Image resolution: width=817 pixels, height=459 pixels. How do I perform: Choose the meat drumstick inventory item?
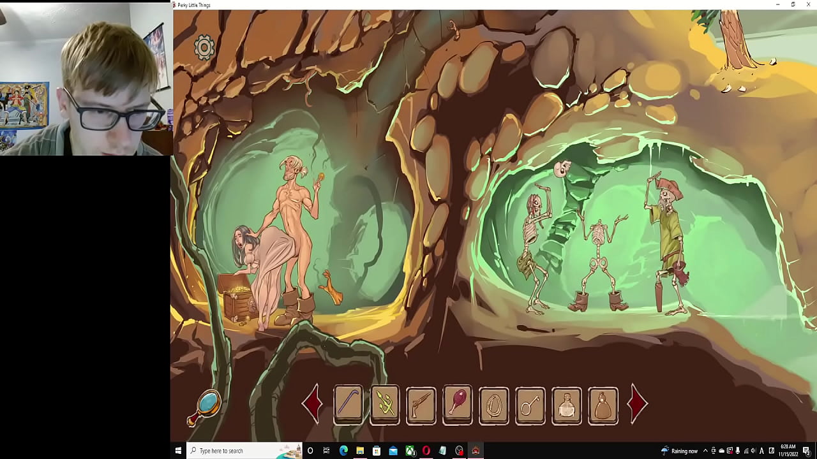click(458, 405)
